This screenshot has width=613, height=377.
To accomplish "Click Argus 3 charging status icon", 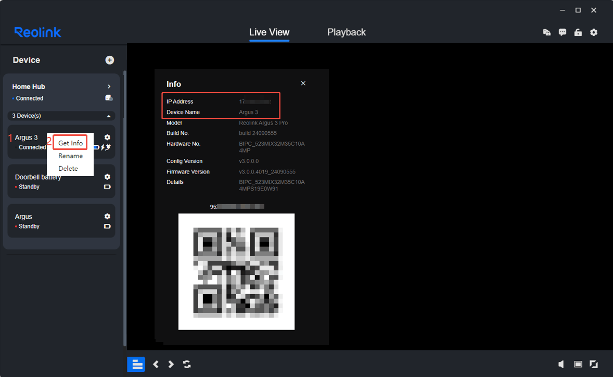I will (106, 147).
